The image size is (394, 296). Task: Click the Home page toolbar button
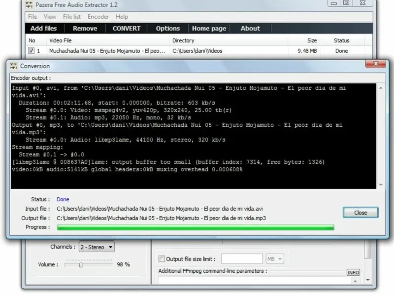click(209, 29)
